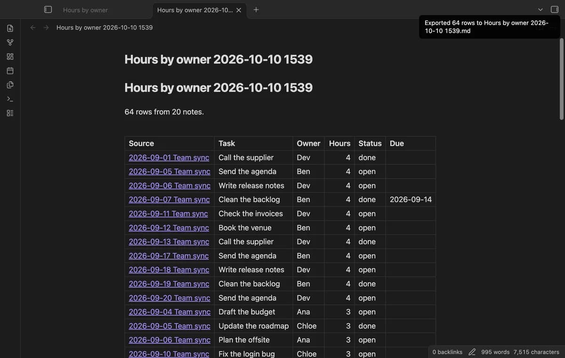Viewport: 565px width, 358px height.
Task: Open the 2026-09-12 Team sync link
Action: tap(169, 228)
